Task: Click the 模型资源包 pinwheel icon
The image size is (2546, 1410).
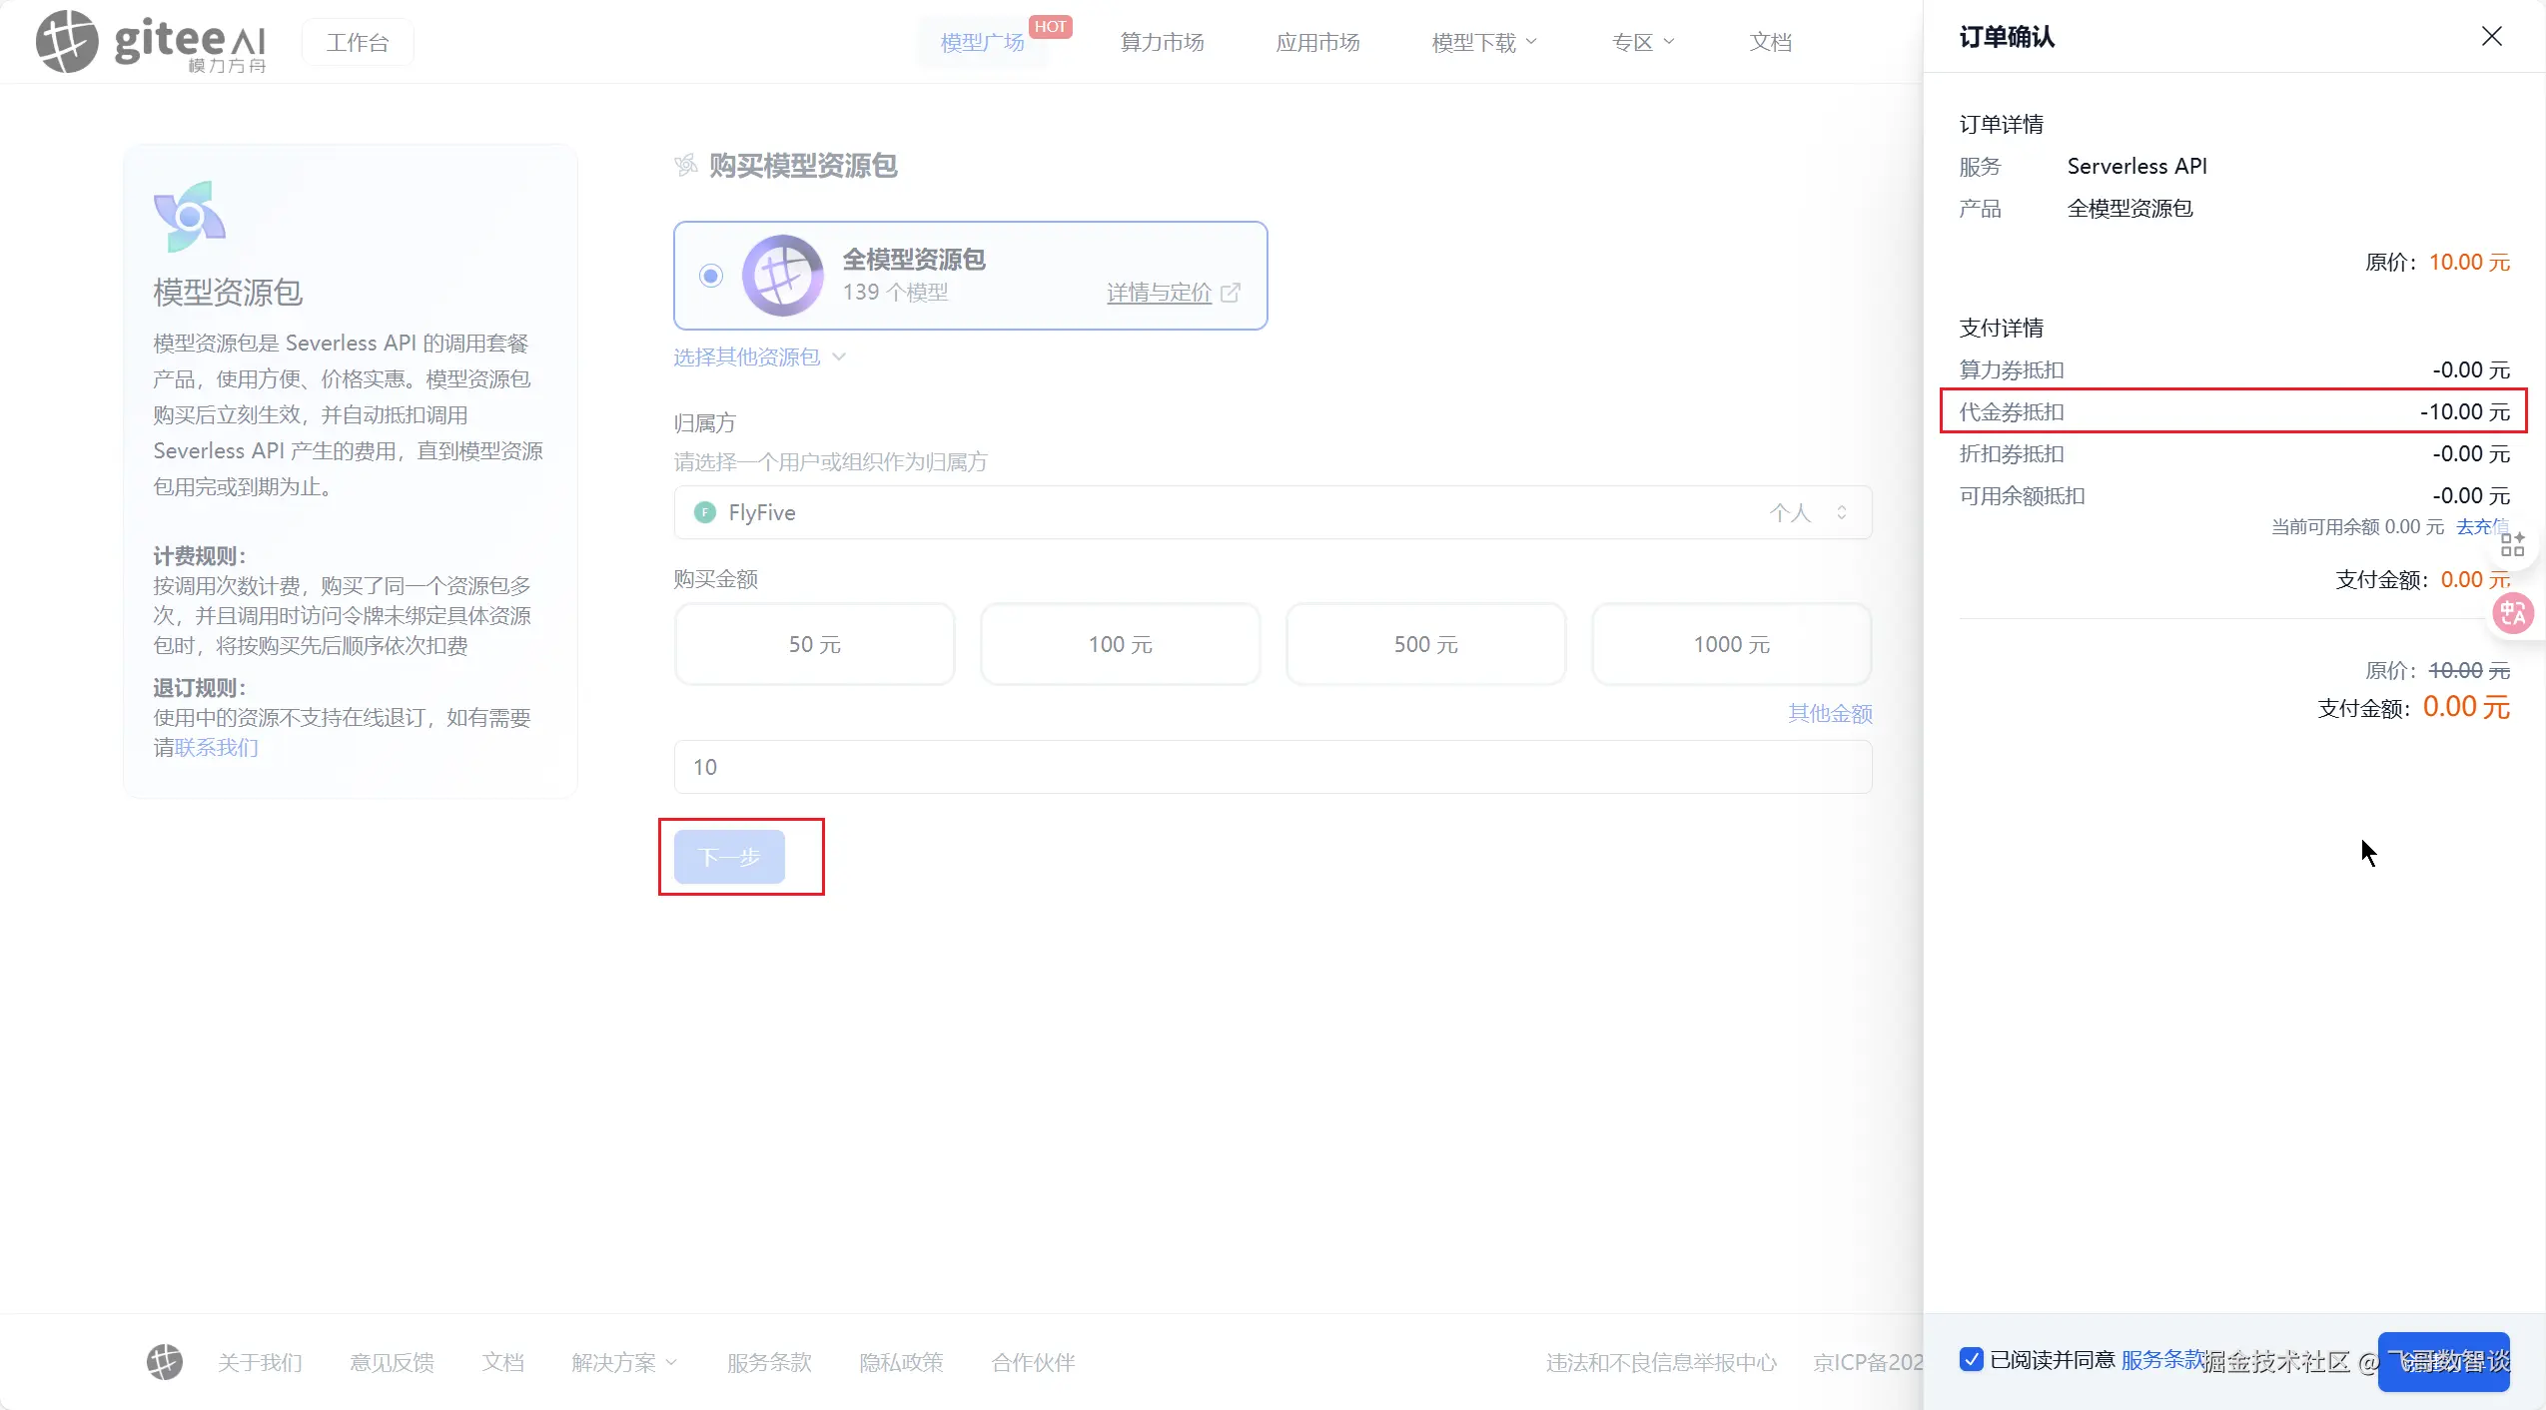Action: tap(189, 216)
